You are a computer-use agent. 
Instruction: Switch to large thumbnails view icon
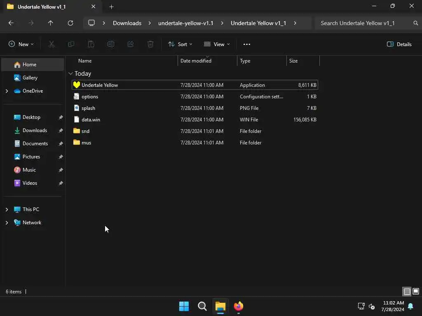pyautogui.click(x=416, y=292)
